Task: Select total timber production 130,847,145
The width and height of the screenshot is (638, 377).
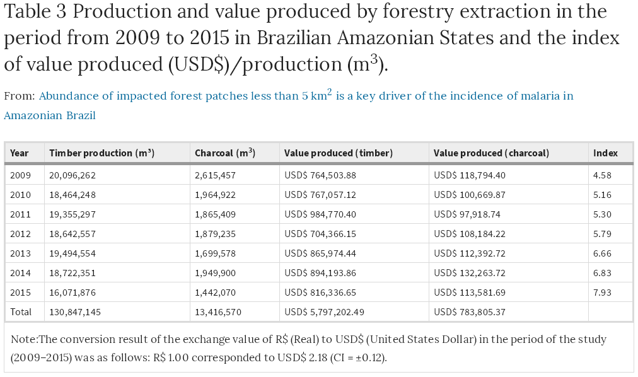Action: pos(75,311)
